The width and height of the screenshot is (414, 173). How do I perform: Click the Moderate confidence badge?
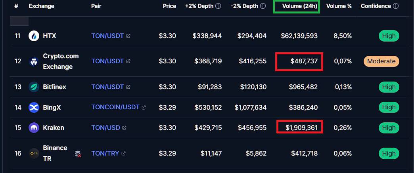click(x=381, y=61)
